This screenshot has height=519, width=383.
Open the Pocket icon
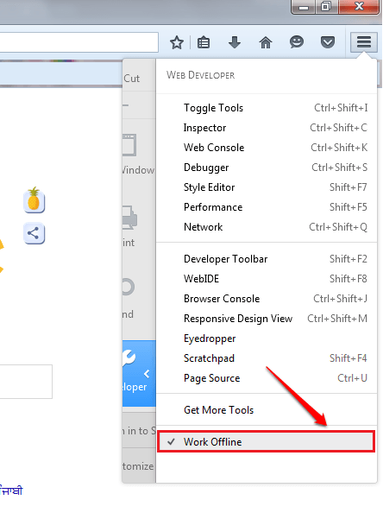pyautogui.click(x=328, y=42)
